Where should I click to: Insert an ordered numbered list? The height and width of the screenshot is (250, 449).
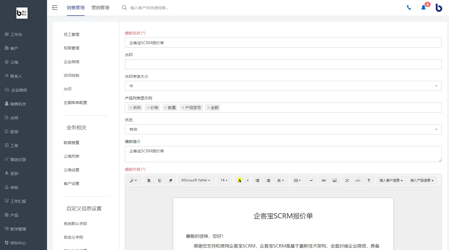(x=268, y=180)
